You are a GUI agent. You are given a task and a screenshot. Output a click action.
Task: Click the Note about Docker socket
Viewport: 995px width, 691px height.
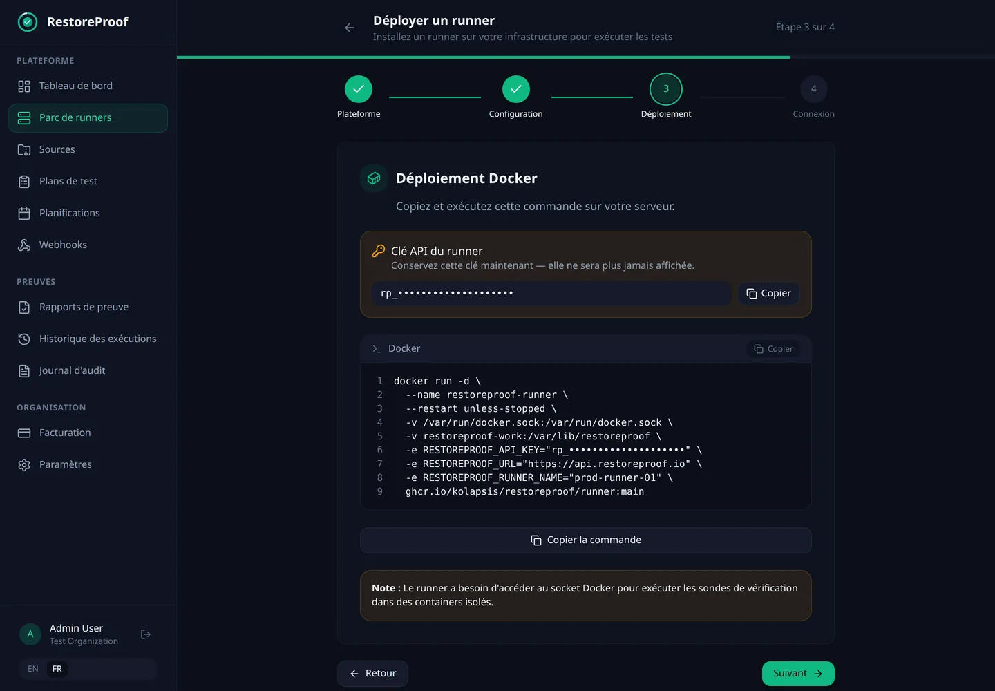(586, 596)
